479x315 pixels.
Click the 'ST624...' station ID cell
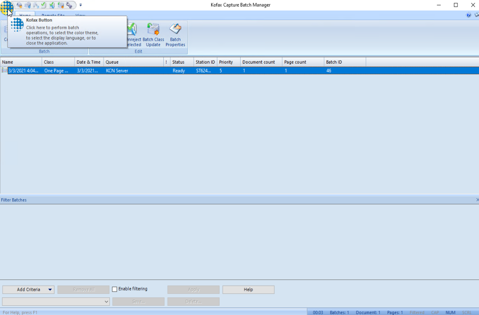click(x=203, y=71)
